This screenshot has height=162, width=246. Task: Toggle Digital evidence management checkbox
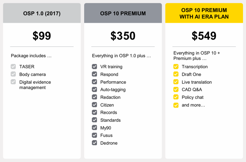[13, 82]
